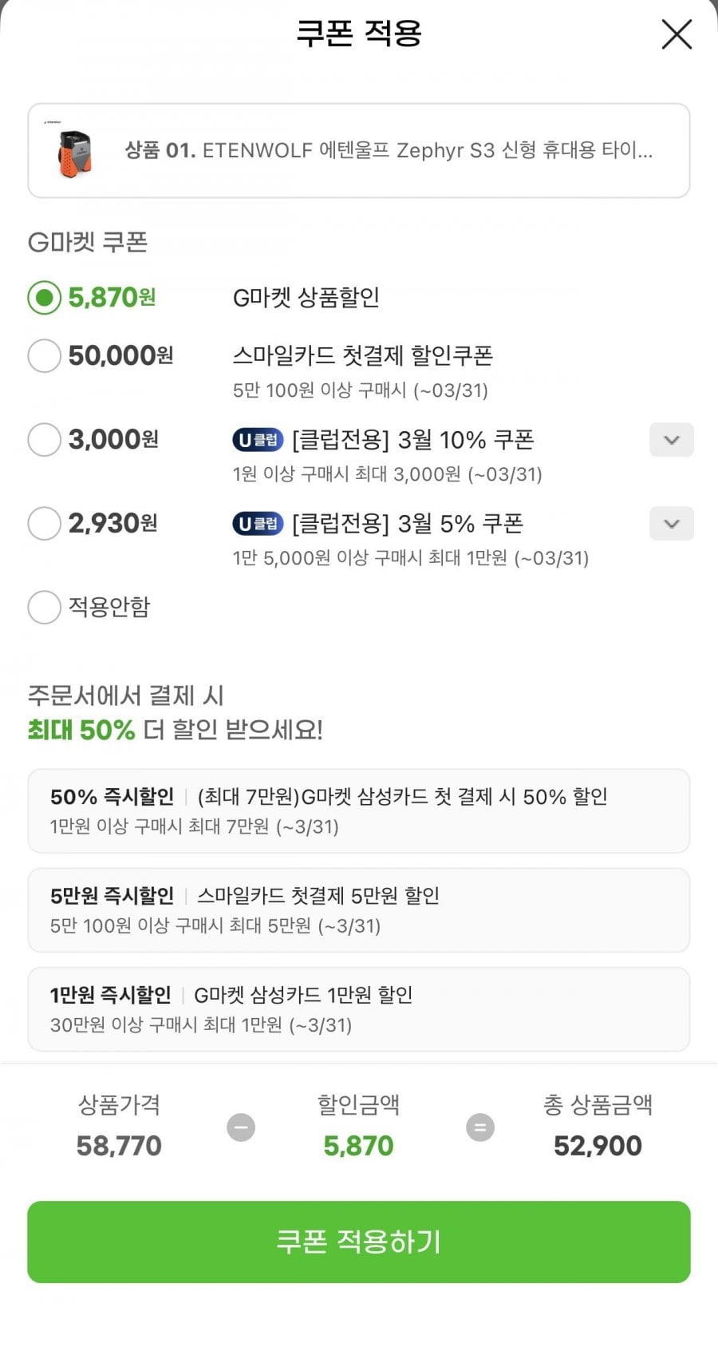This screenshot has height=1355, width=718.
Task: Open the 5만원 즉시할인 스마일카드 offer
Action: [x=358, y=909]
